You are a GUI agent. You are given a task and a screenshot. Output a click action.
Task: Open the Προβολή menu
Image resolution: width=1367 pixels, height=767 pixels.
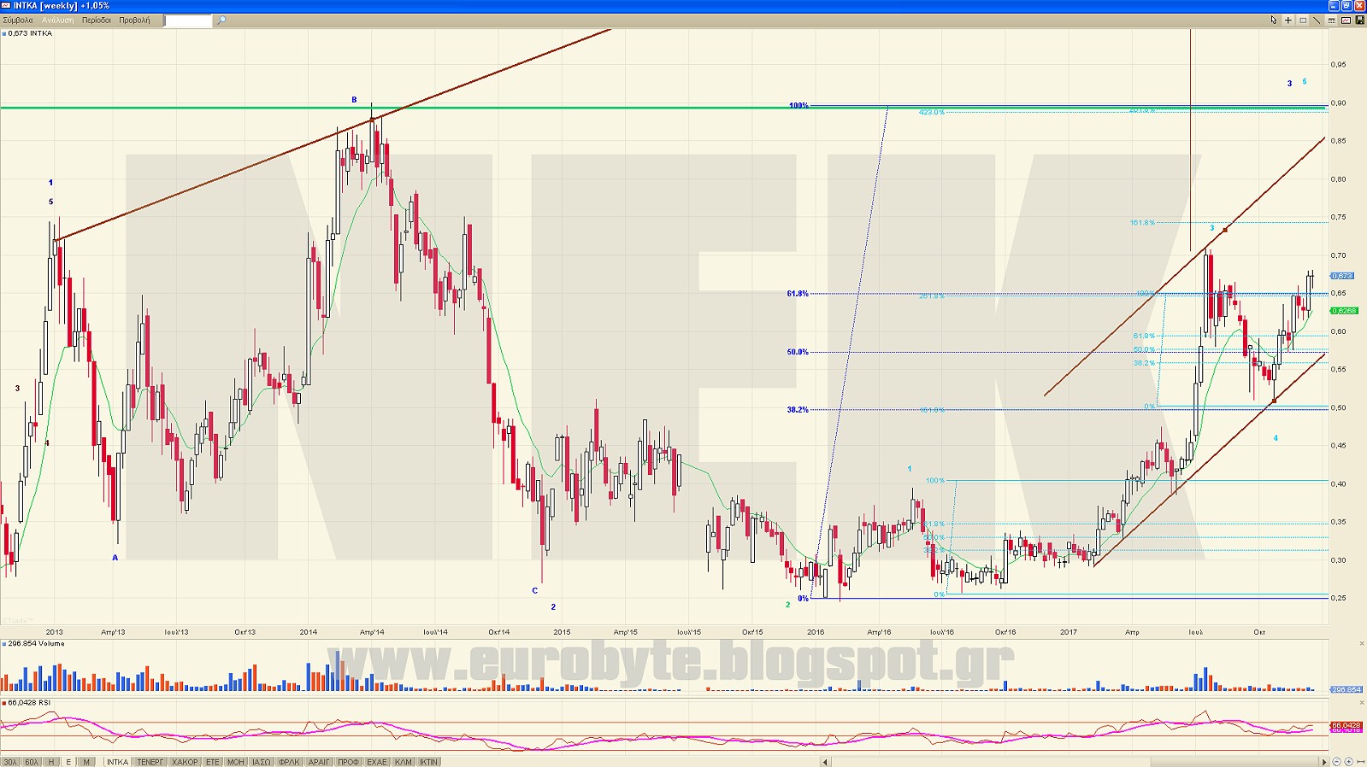pyautogui.click(x=134, y=20)
